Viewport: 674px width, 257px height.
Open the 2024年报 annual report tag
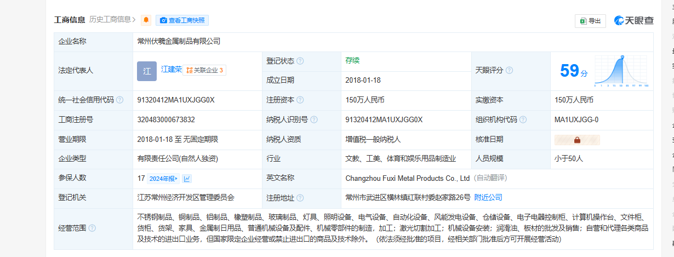tap(163, 179)
